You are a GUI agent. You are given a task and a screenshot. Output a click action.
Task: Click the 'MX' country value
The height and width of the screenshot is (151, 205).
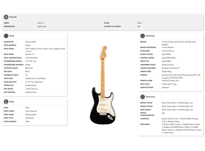[139, 26]
